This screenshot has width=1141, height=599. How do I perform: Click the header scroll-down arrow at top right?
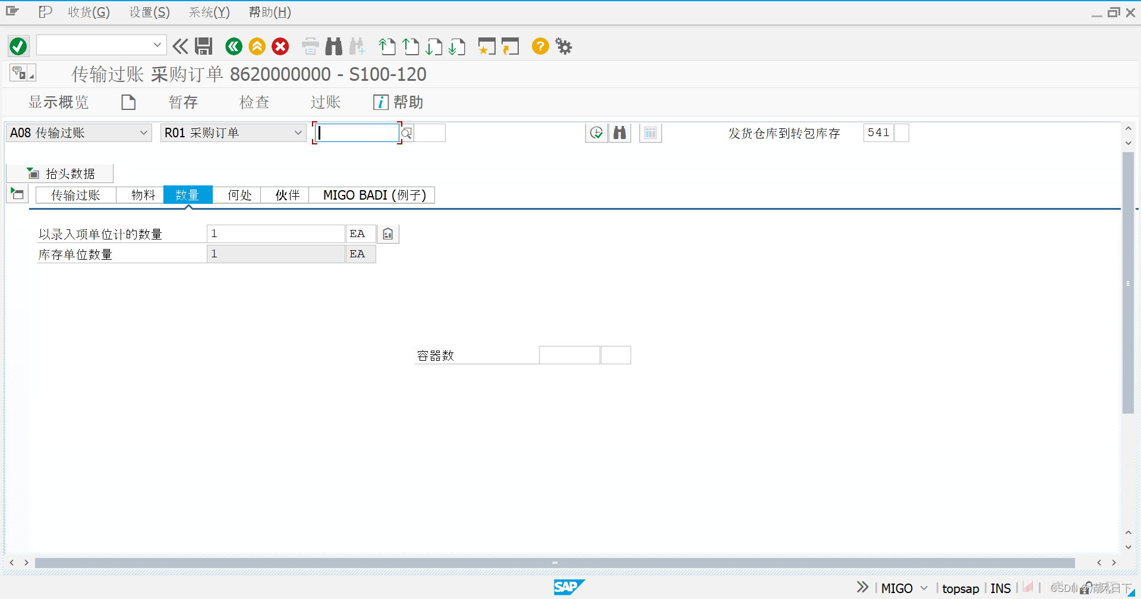1128,143
